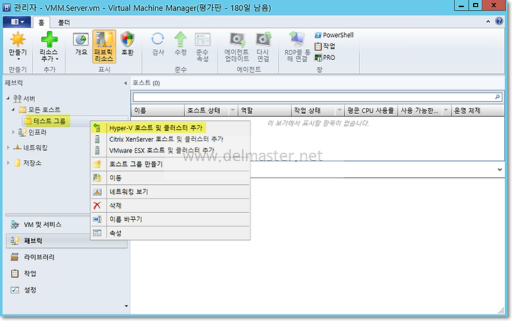Select VMware ESX 호스트 및 클러스터 추가
This screenshot has height=321, width=512.
(171, 150)
